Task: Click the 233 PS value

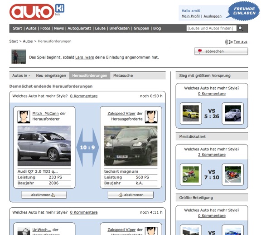Action: (x=55, y=177)
